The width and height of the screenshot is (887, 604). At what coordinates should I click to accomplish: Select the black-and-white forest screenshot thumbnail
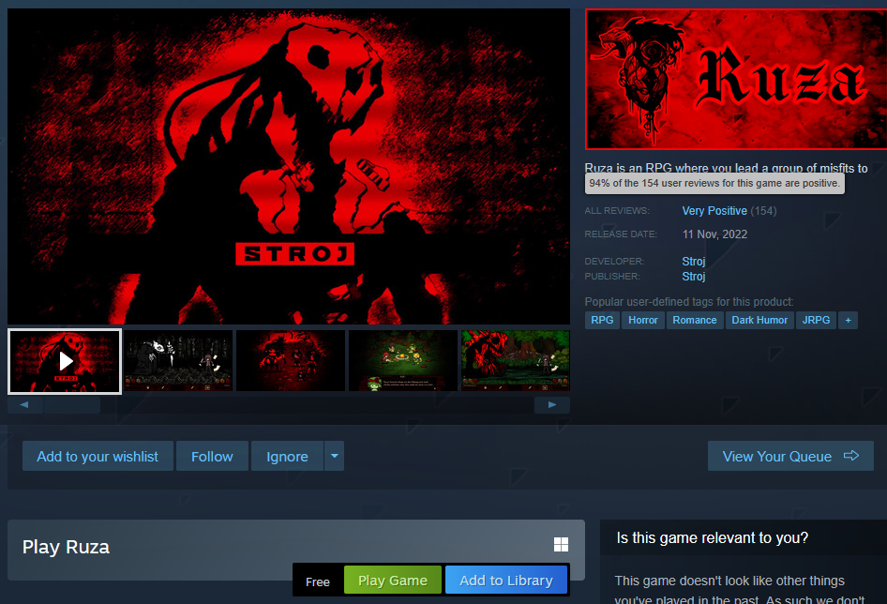point(178,360)
